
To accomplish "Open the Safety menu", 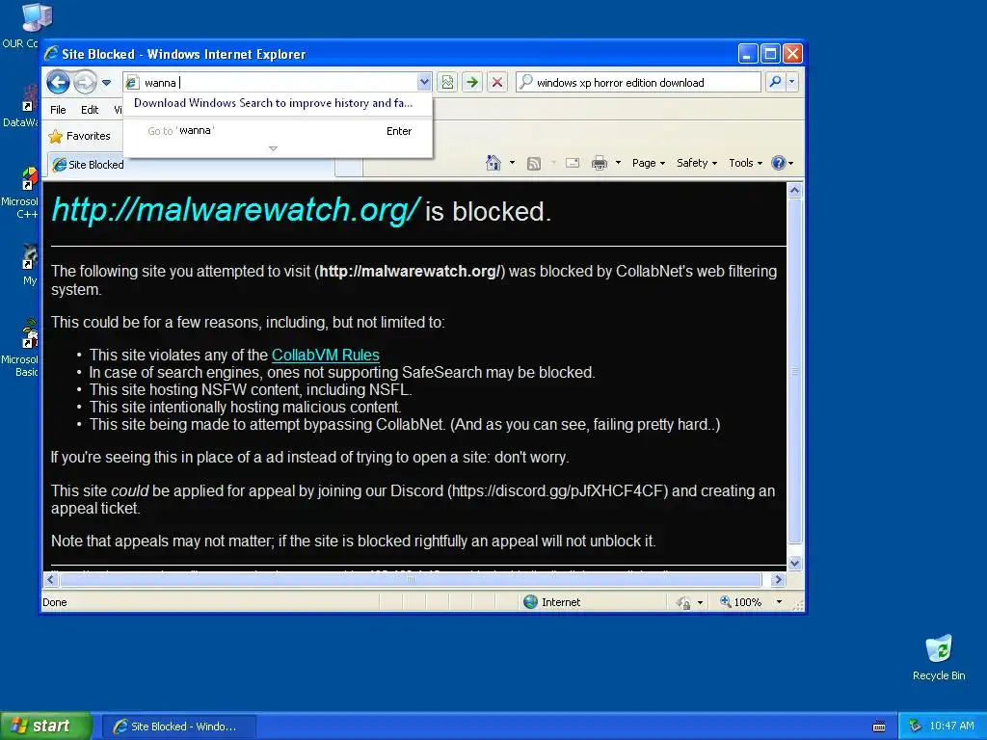I will pos(697,163).
